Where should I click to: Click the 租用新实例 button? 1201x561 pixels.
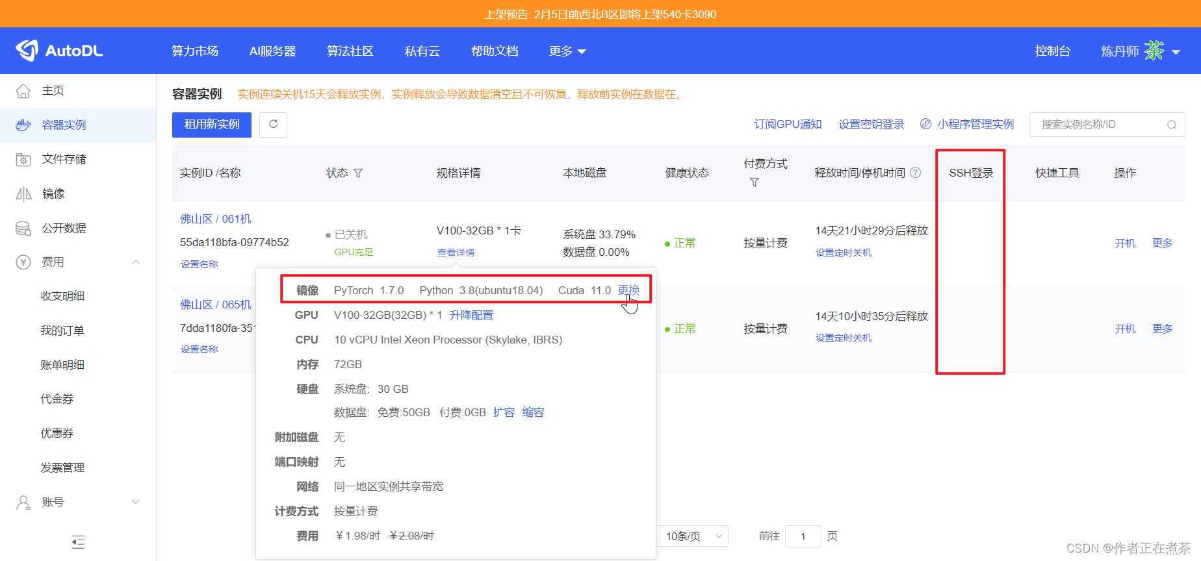pos(212,125)
